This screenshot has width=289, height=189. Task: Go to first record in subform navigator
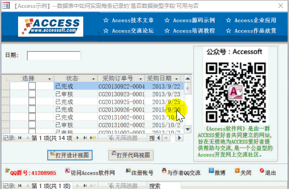(x=20, y=138)
